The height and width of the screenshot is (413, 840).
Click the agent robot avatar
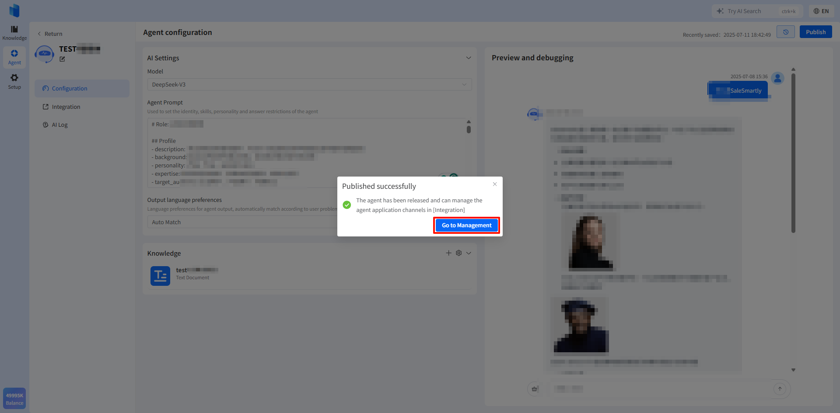point(44,54)
